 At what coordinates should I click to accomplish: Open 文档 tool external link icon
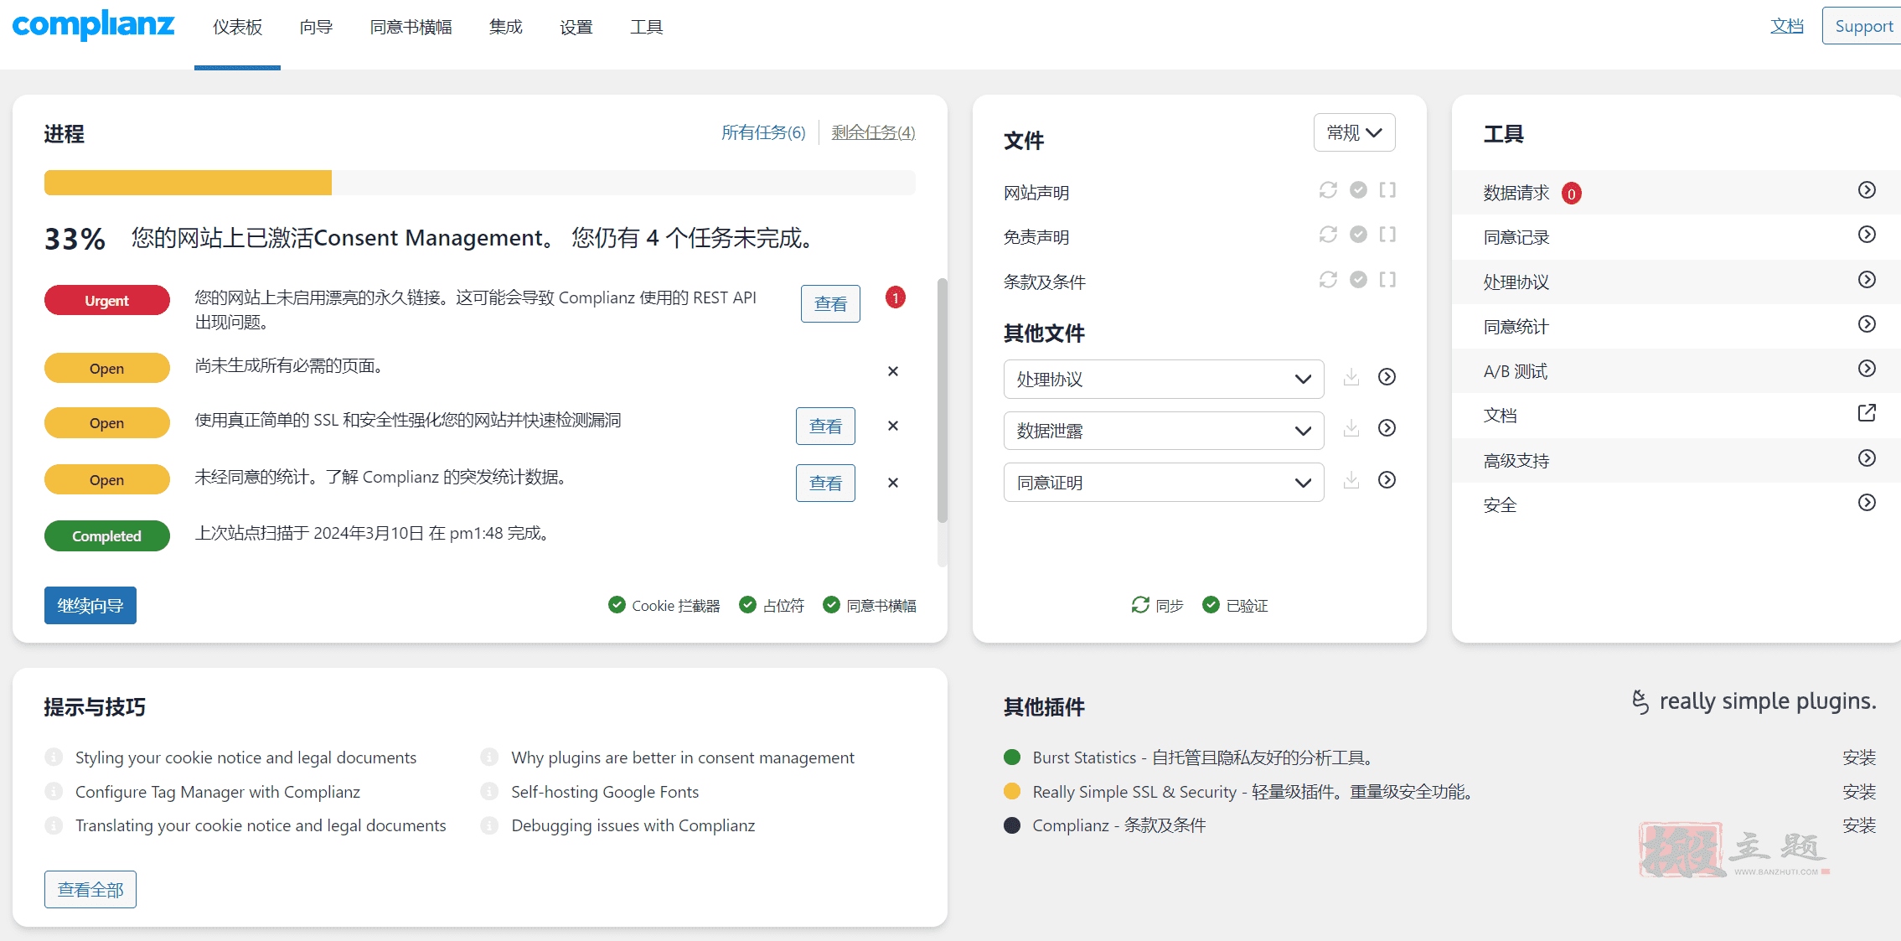click(x=1867, y=413)
